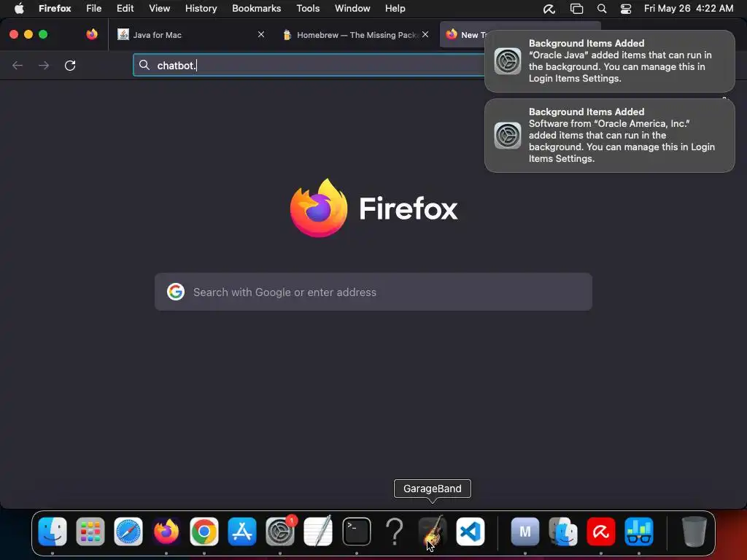Click the Avira menu bar icon

(x=549, y=9)
